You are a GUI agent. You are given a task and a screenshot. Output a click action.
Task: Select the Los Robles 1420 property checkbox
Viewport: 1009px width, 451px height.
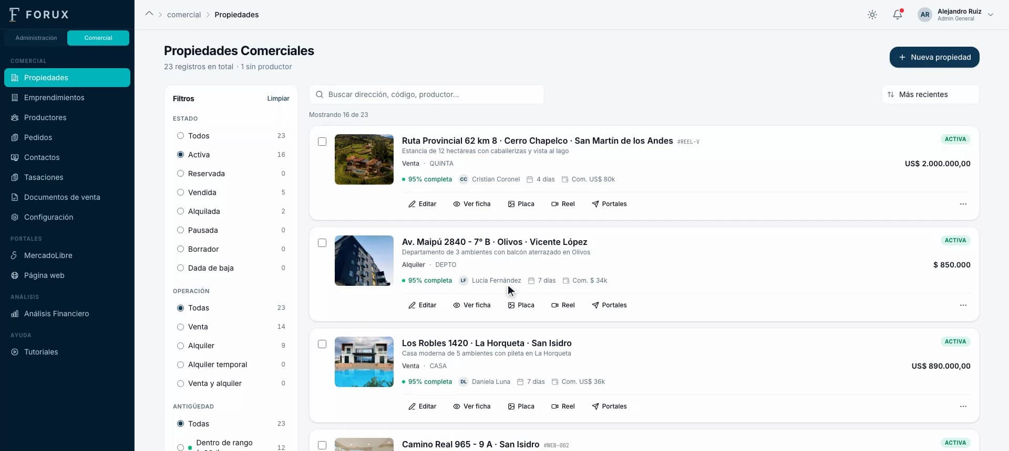(322, 344)
